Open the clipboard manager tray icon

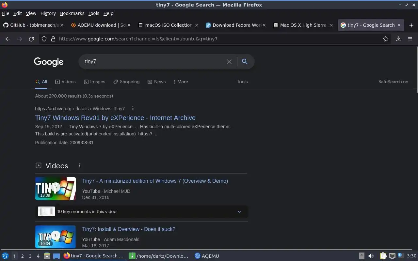click(383, 256)
